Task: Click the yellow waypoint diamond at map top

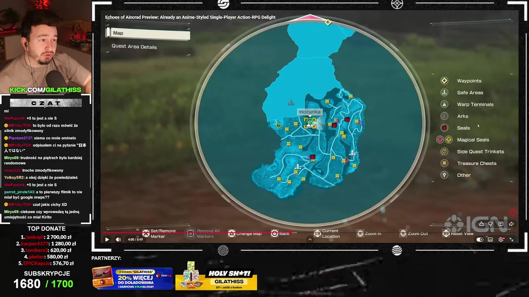Action: click(328, 22)
